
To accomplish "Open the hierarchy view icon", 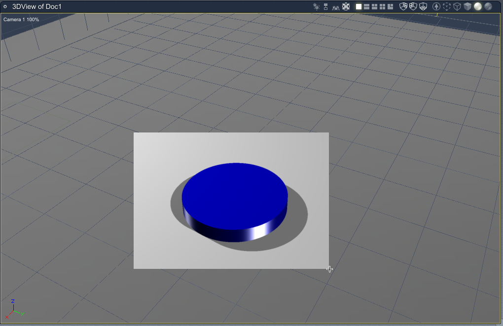I will pyautogui.click(x=325, y=7).
